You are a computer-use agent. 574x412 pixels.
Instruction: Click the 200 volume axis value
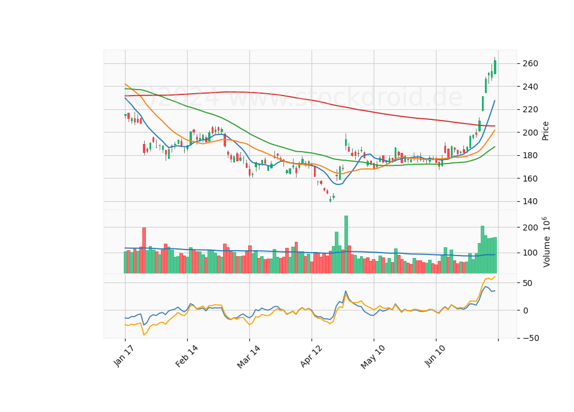tap(530, 227)
